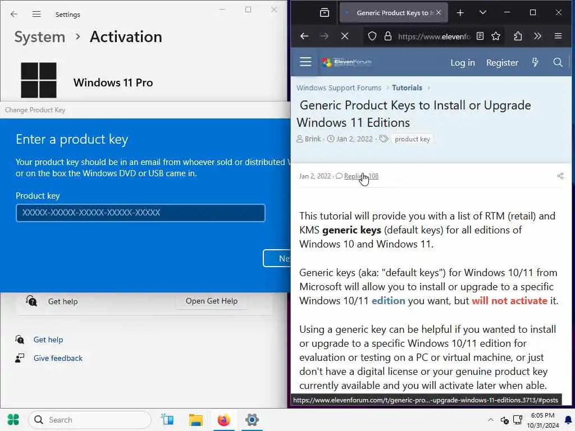Click Windows Support Forums breadcrumb
The image size is (575, 431).
point(339,88)
